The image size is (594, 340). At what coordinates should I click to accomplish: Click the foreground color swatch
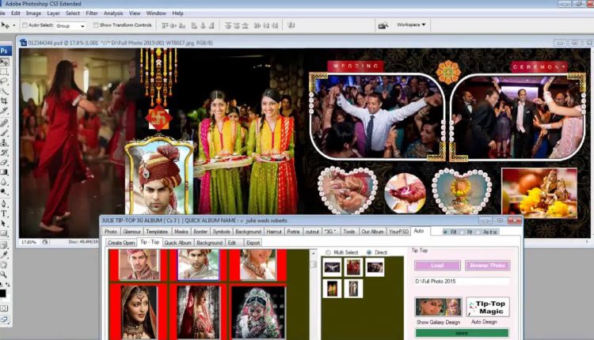(x=2, y=293)
